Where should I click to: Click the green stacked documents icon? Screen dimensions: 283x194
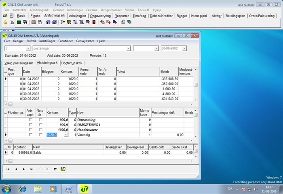tap(129, 22)
